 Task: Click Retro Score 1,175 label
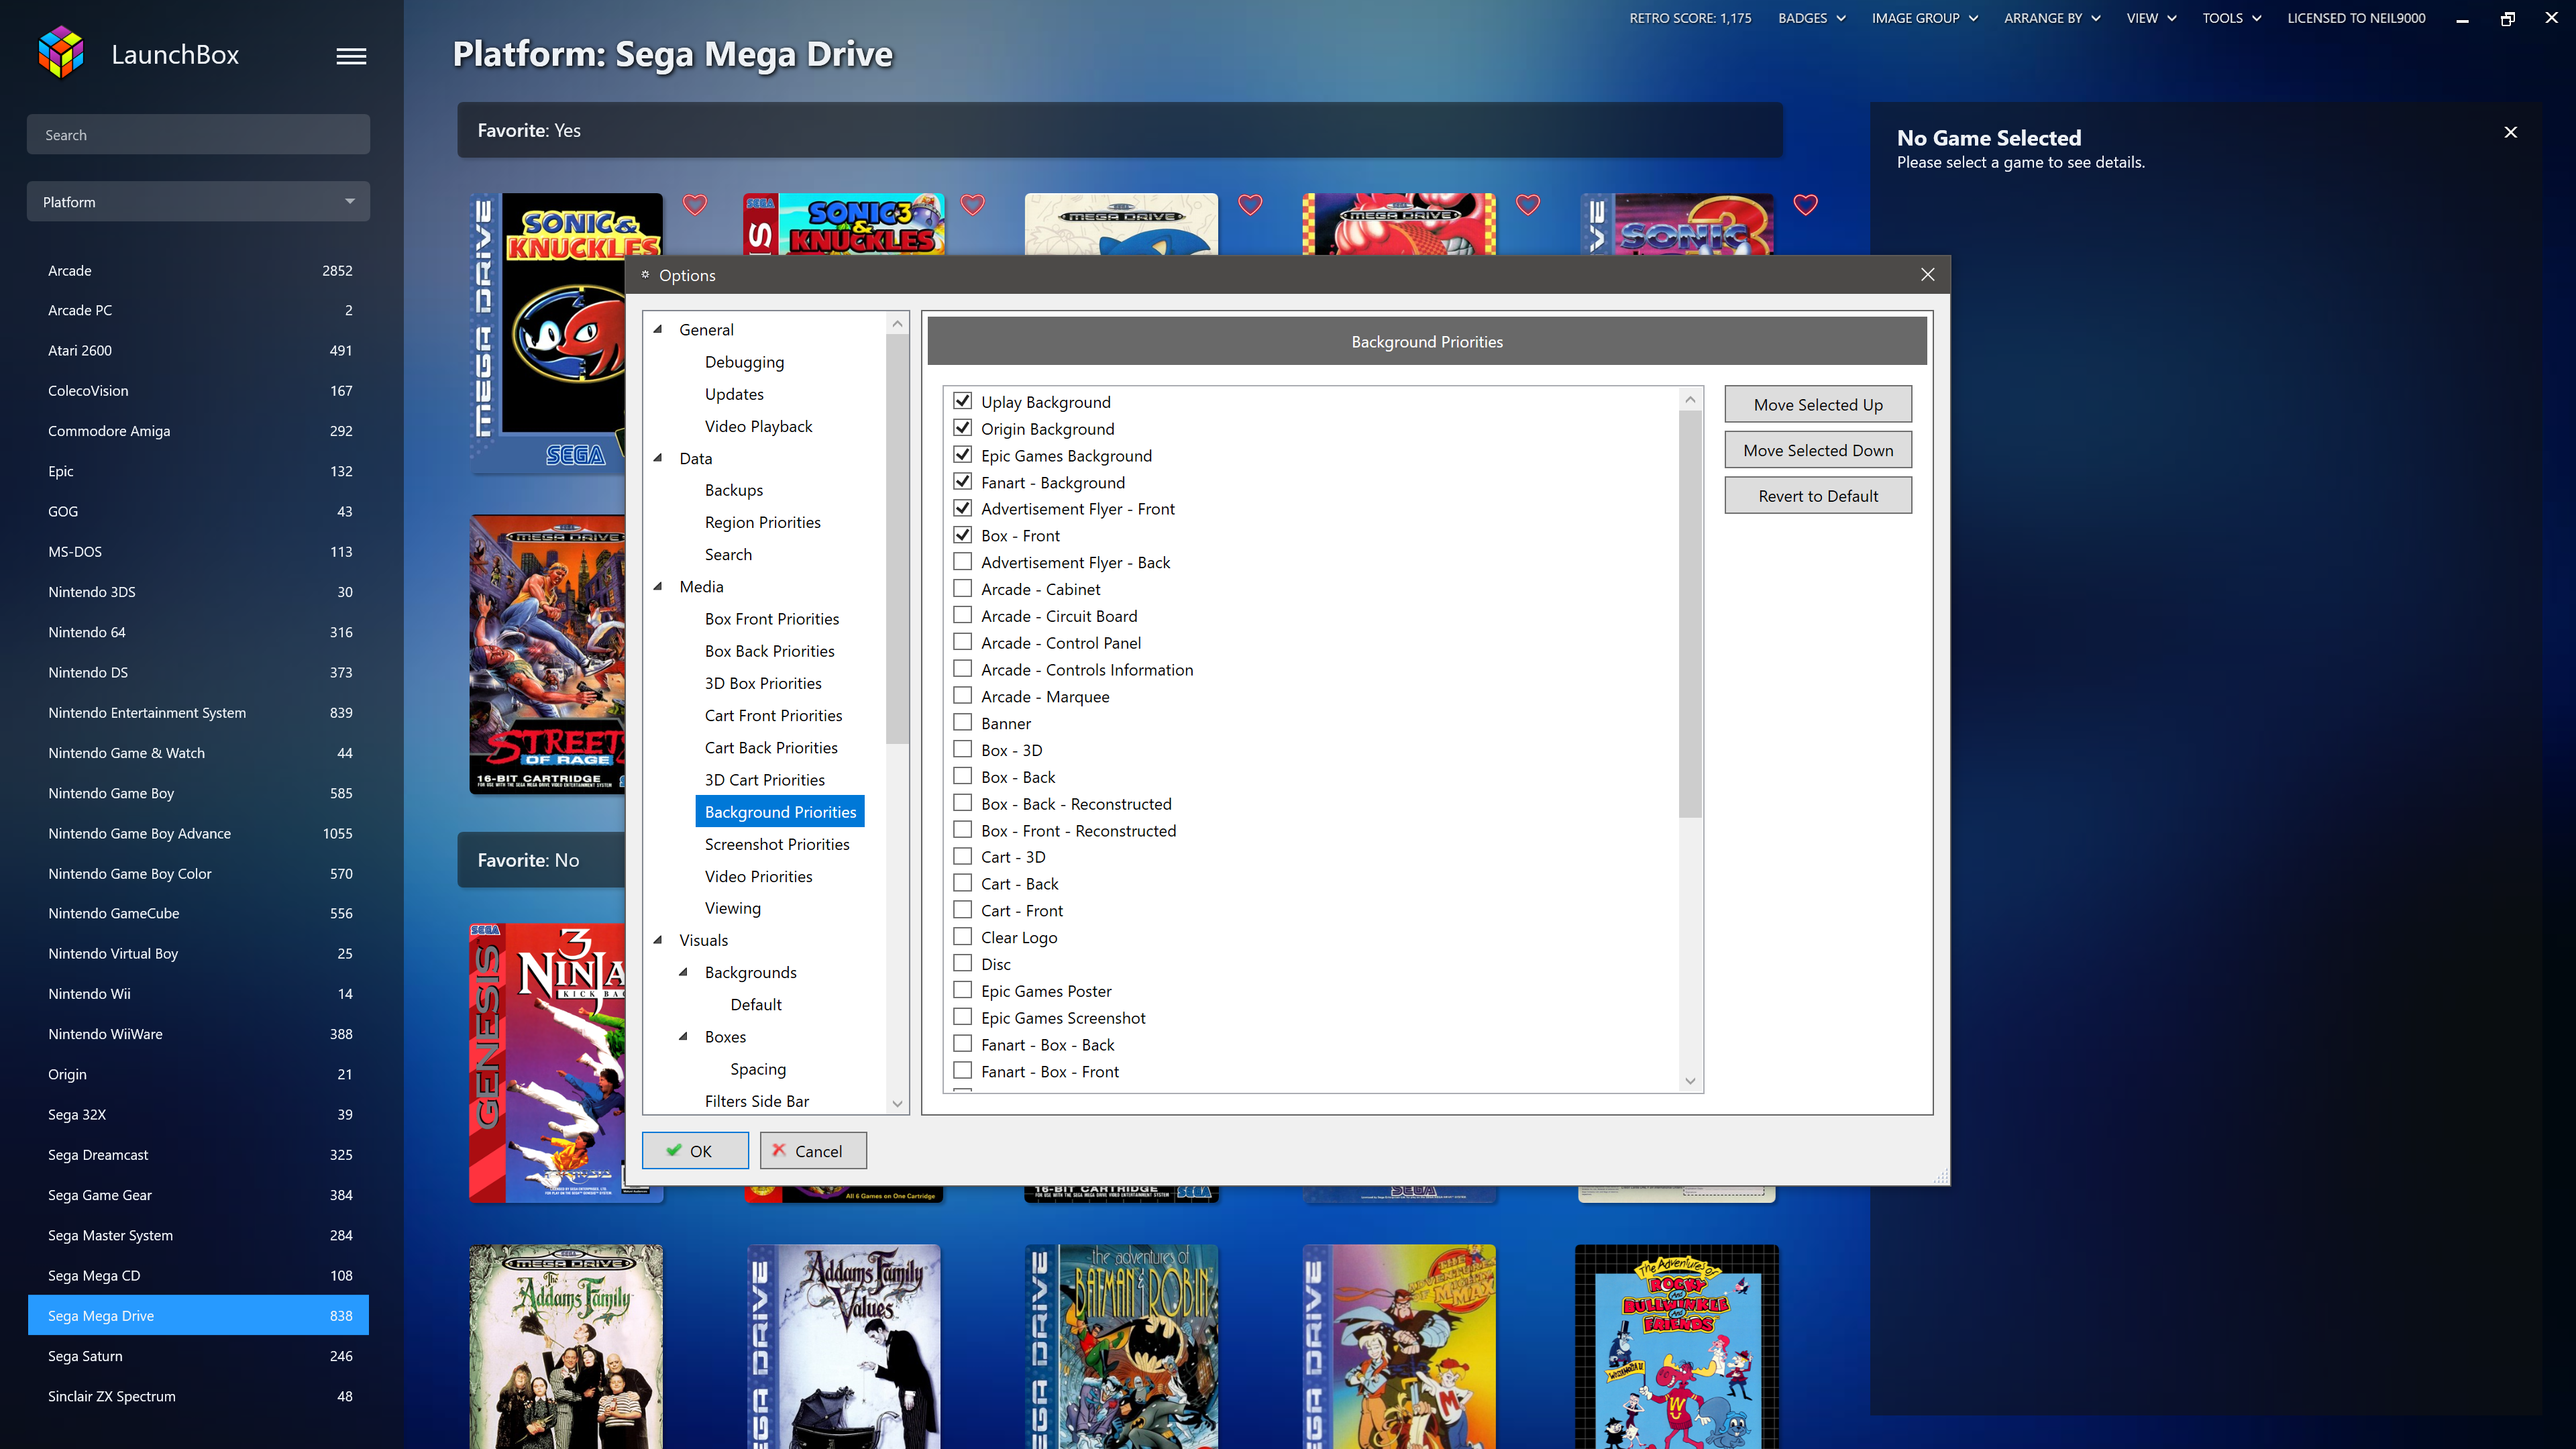[1690, 18]
